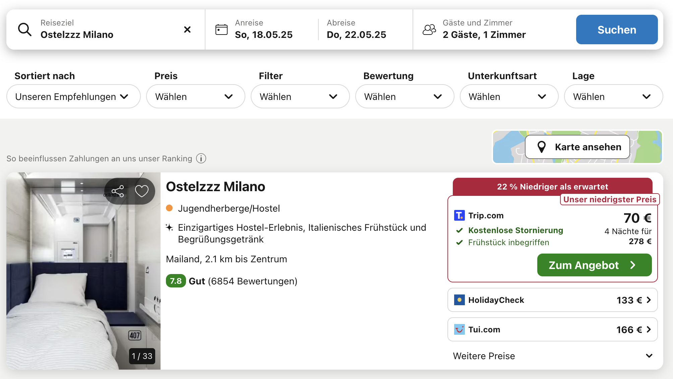Open the Lage dropdown

click(613, 96)
